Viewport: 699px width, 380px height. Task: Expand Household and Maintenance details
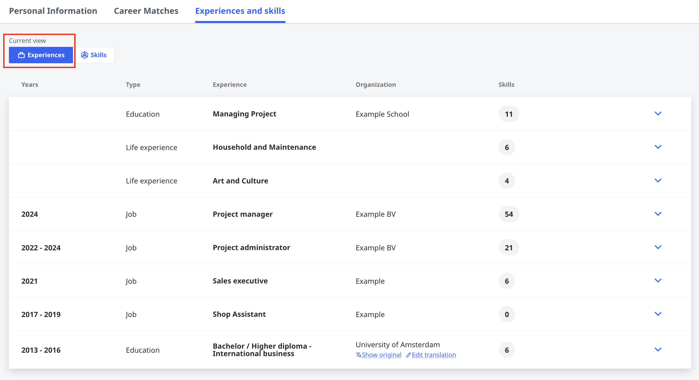(658, 147)
